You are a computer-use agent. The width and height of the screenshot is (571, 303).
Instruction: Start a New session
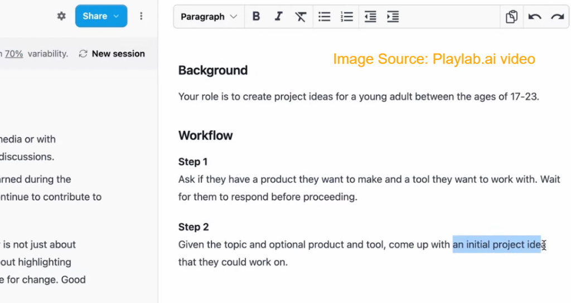click(112, 54)
